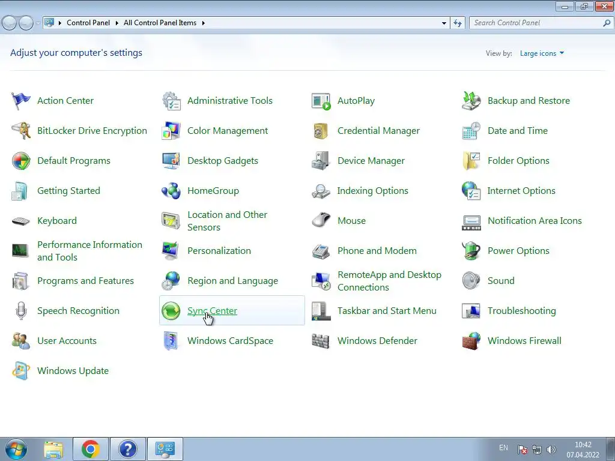Screen dimensions: 615x461
Task: Click the Internet Options globe icon
Action: click(x=471, y=191)
